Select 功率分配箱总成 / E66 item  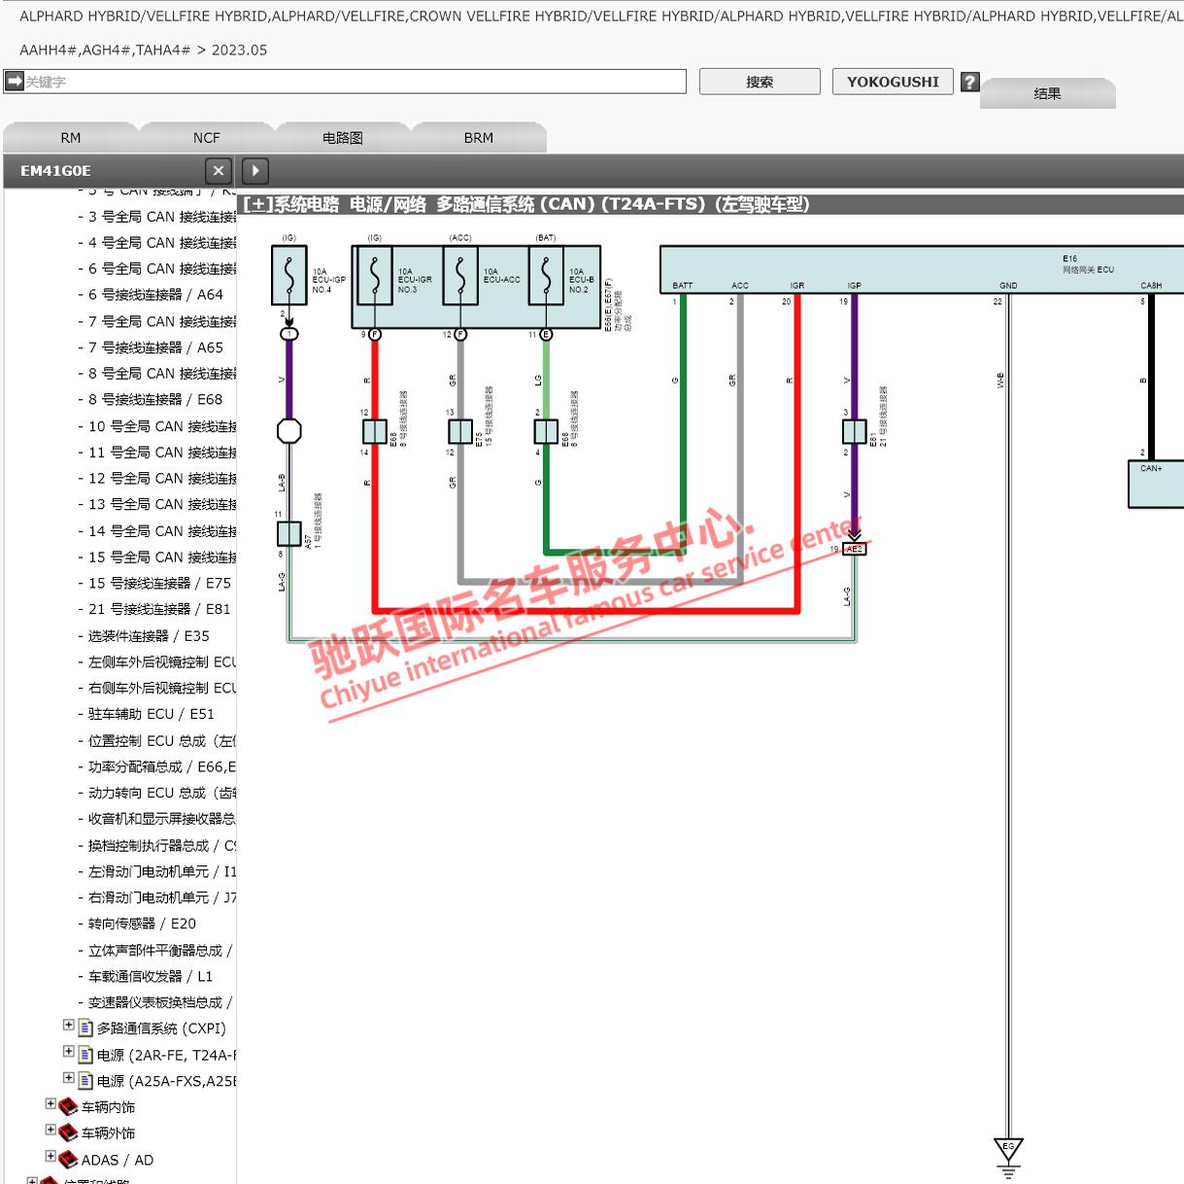coord(162,766)
